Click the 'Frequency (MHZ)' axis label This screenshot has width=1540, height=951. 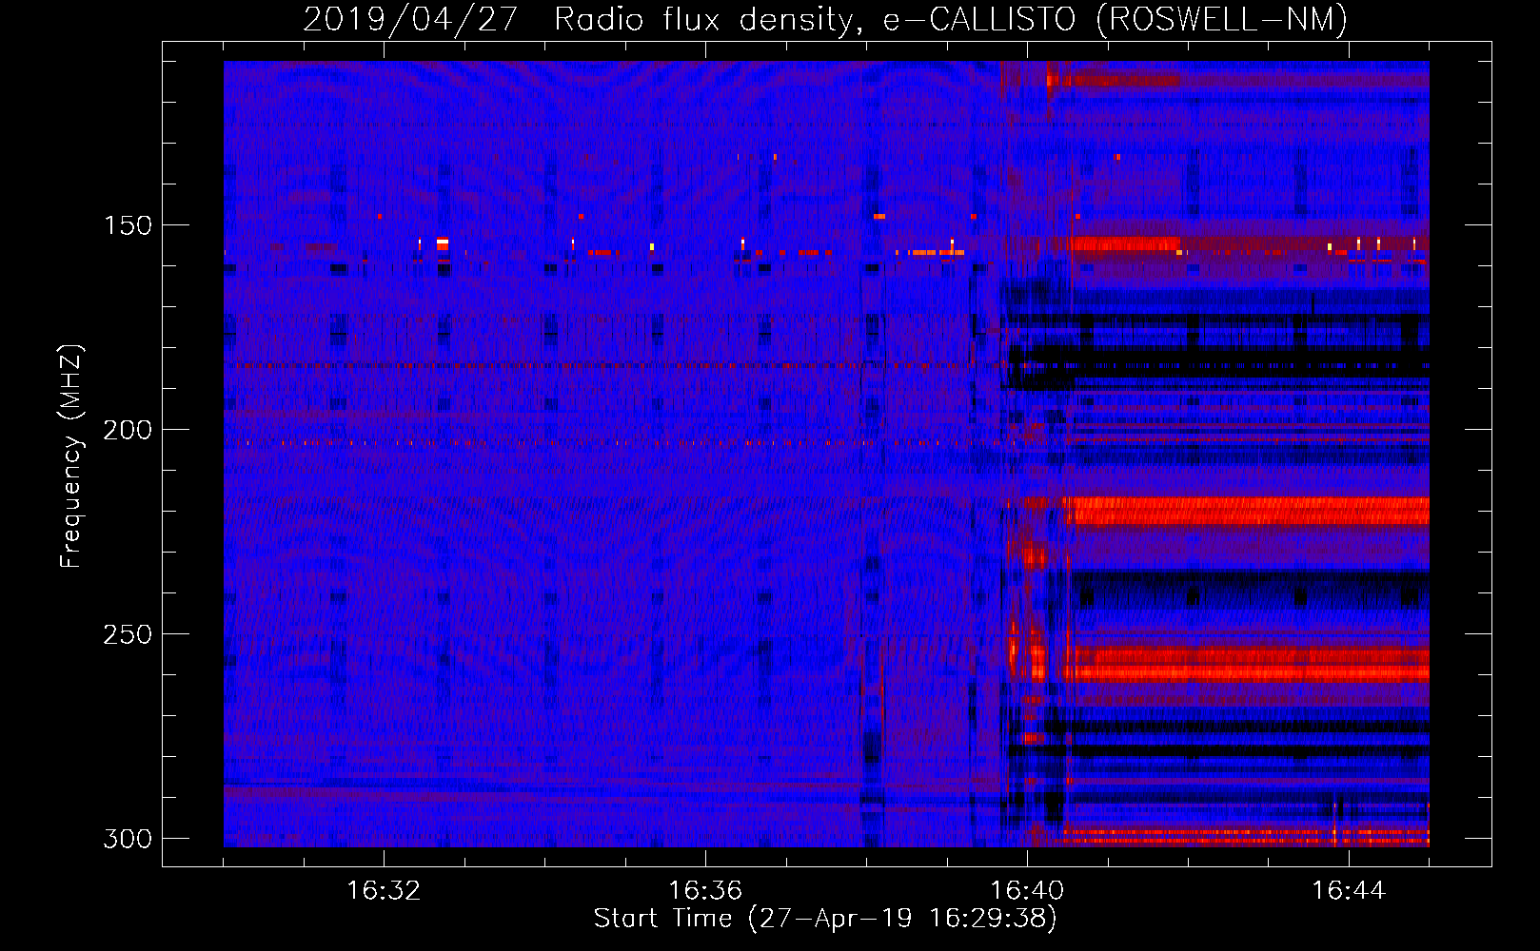click(x=71, y=456)
